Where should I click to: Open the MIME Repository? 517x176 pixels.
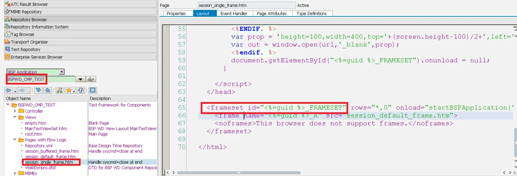pyautogui.click(x=80, y=12)
